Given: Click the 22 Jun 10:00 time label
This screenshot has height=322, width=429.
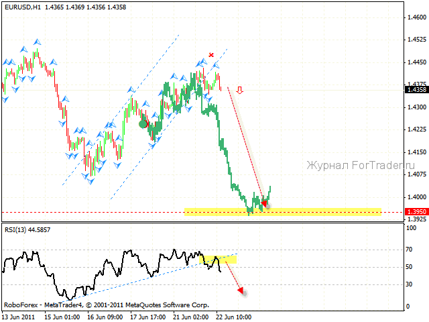Looking at the screenshot, I should tap(233, 317).
